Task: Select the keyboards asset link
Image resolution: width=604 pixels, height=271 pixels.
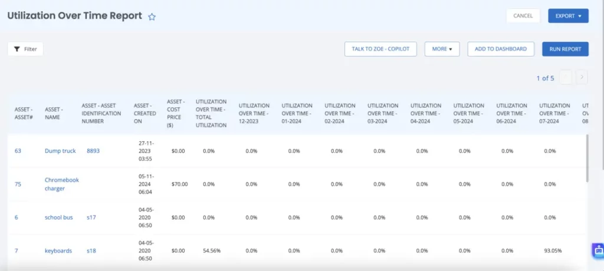Action: click(x=58, y=251)
